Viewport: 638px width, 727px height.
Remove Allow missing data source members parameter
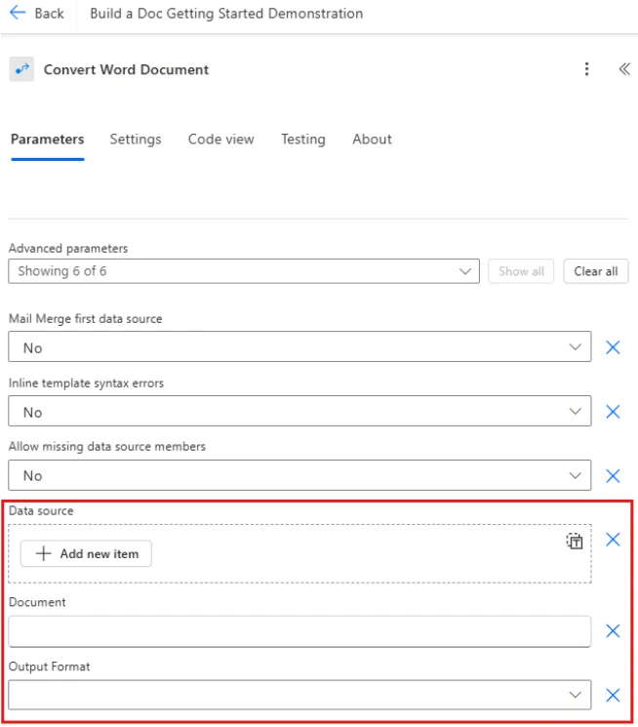613,475
